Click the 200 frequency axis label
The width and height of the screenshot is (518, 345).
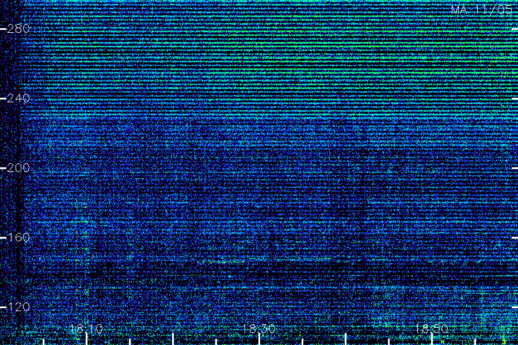pos(18,168)
